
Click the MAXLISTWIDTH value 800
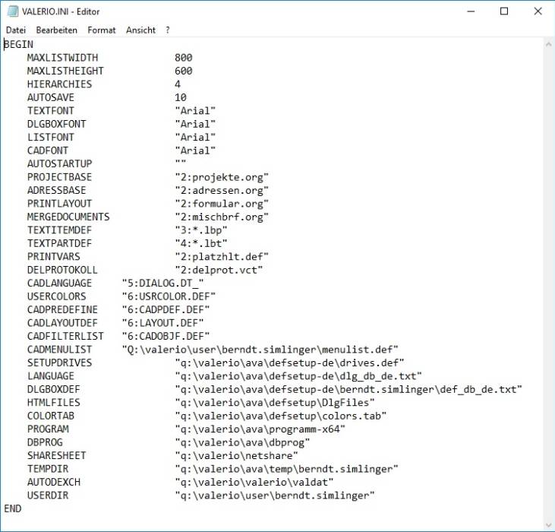click(183, 58)
